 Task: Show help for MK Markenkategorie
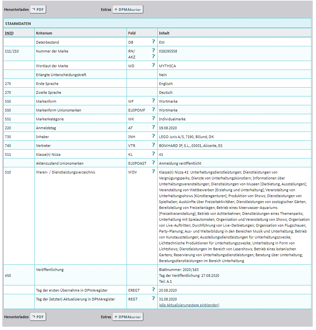(x=153, y=118)
